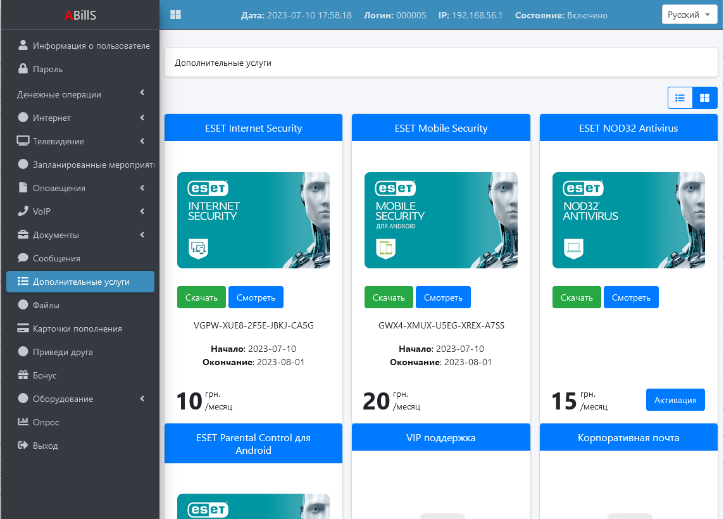This screenshot has height=519, width=724.
Task: Toggle sidebar with top grid icon
Action: 175,15
